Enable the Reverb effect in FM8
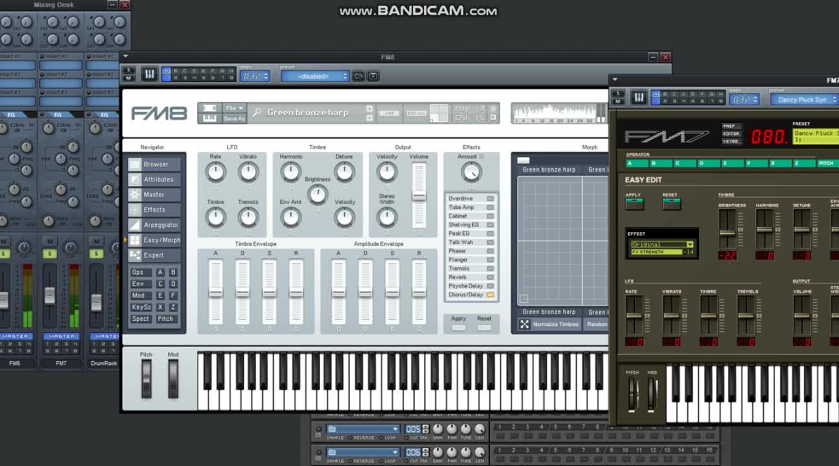This screenshot has width=839, height=466. (x=490, y=277)
